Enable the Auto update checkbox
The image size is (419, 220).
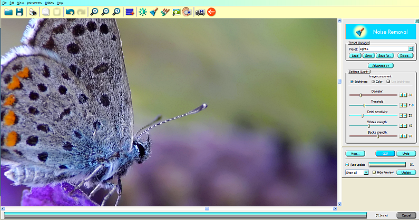click(x=347, y=165)
